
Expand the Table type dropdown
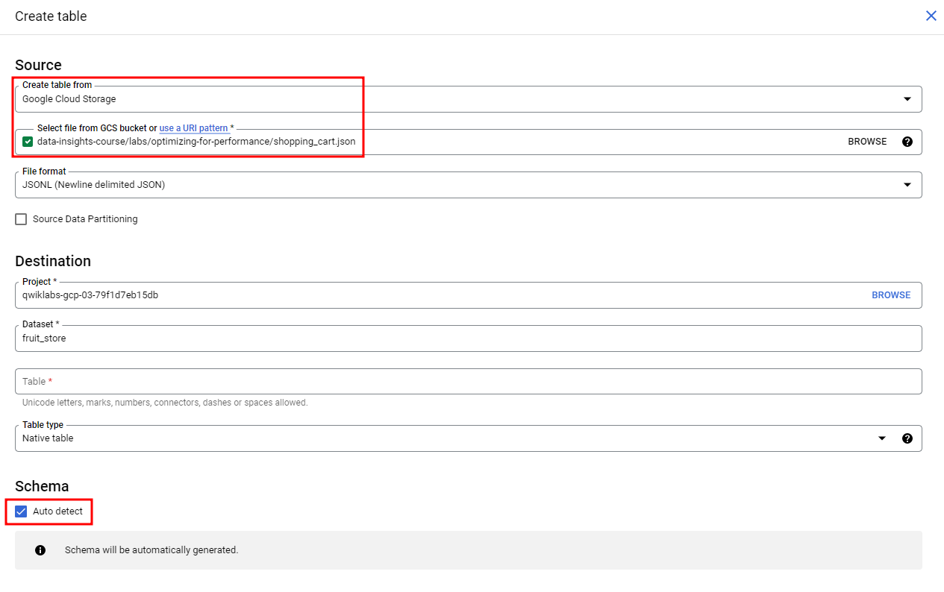coord(882,438)
